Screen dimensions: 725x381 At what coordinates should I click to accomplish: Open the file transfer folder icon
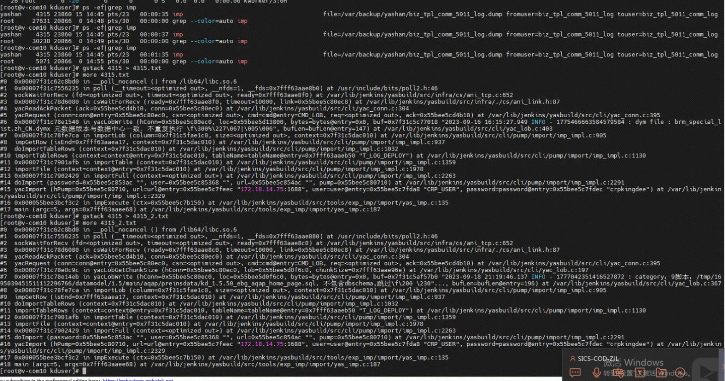(662, 372)
